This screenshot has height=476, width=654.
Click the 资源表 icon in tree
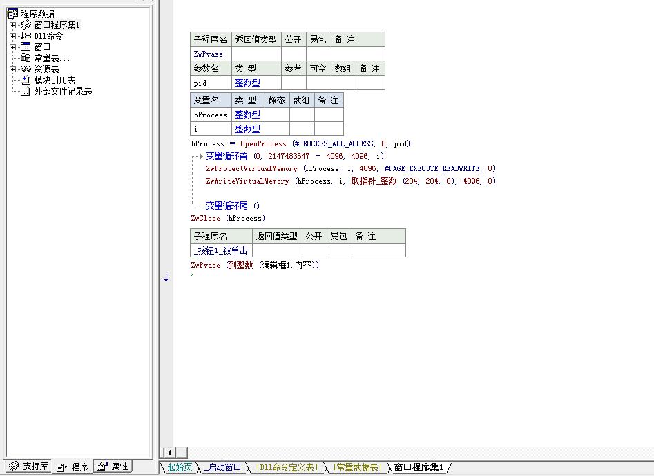click(26, 69)
